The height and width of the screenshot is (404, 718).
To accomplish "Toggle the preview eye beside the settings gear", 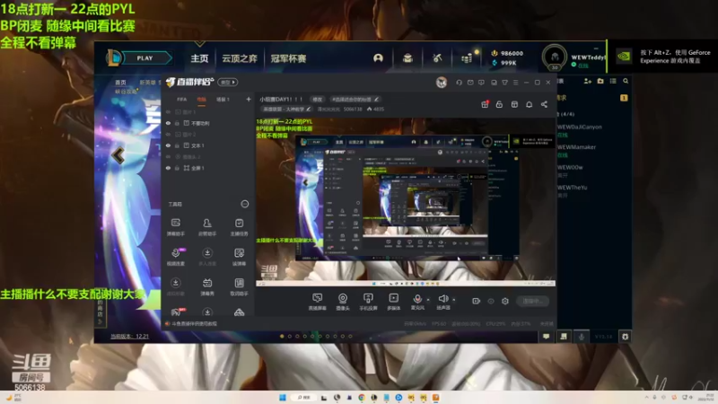I will coord(491,301).
